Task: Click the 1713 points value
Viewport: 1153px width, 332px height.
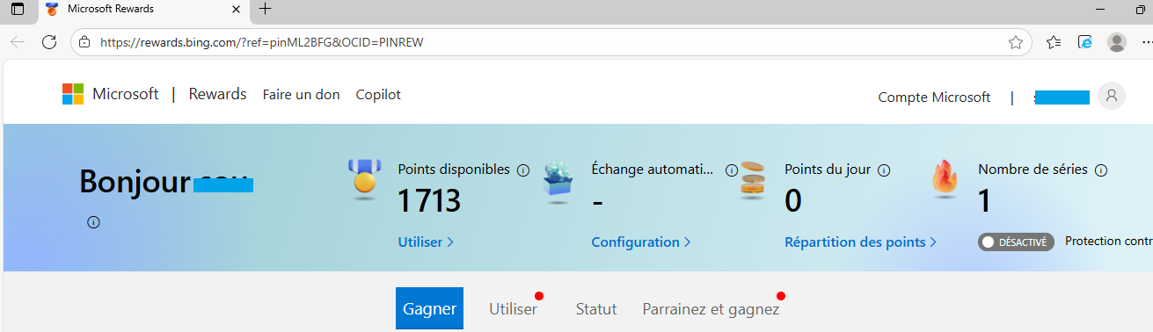Action: (429, 201)
